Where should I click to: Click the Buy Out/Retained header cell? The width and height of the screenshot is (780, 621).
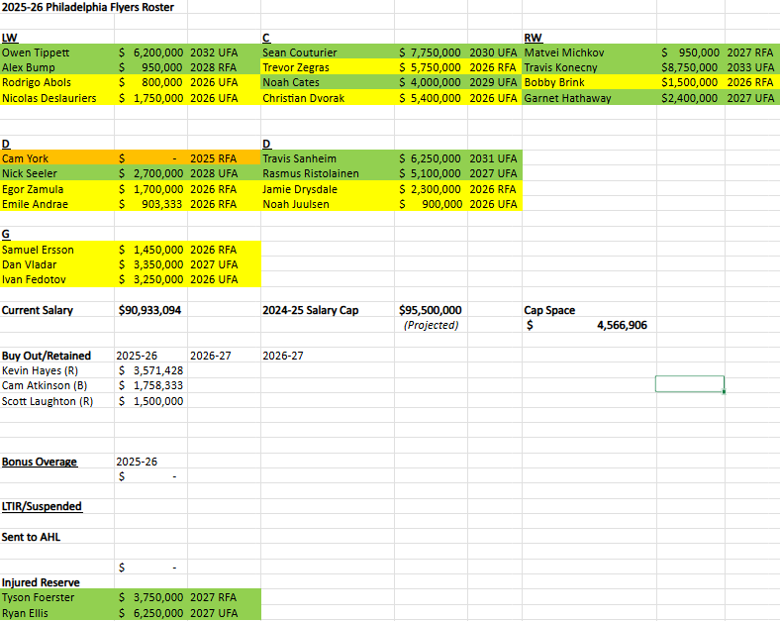pyautogui.click(x=57, y=356)
